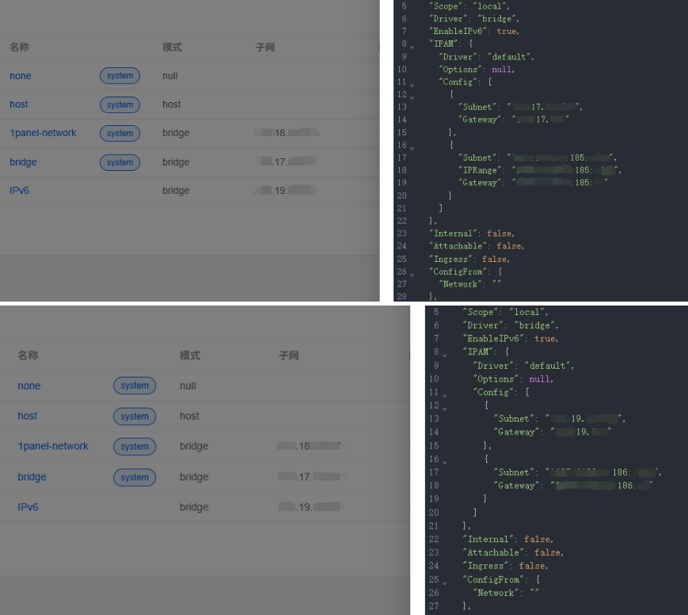The image size is (688, 615).
Task: Open the none network in upper table
Action: pyautogui.click(x=21, y=76)
